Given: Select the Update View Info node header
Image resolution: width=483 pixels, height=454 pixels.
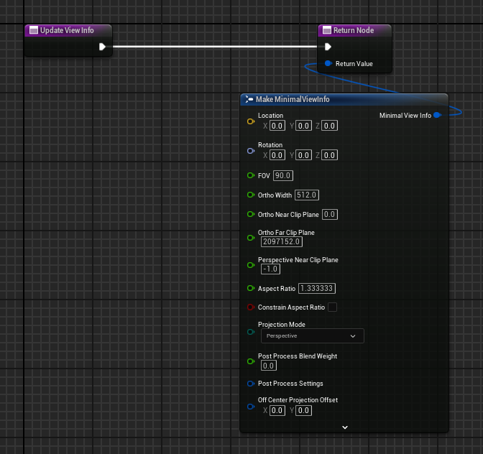Looking at the screenshot, I should (x=68, y=30).
